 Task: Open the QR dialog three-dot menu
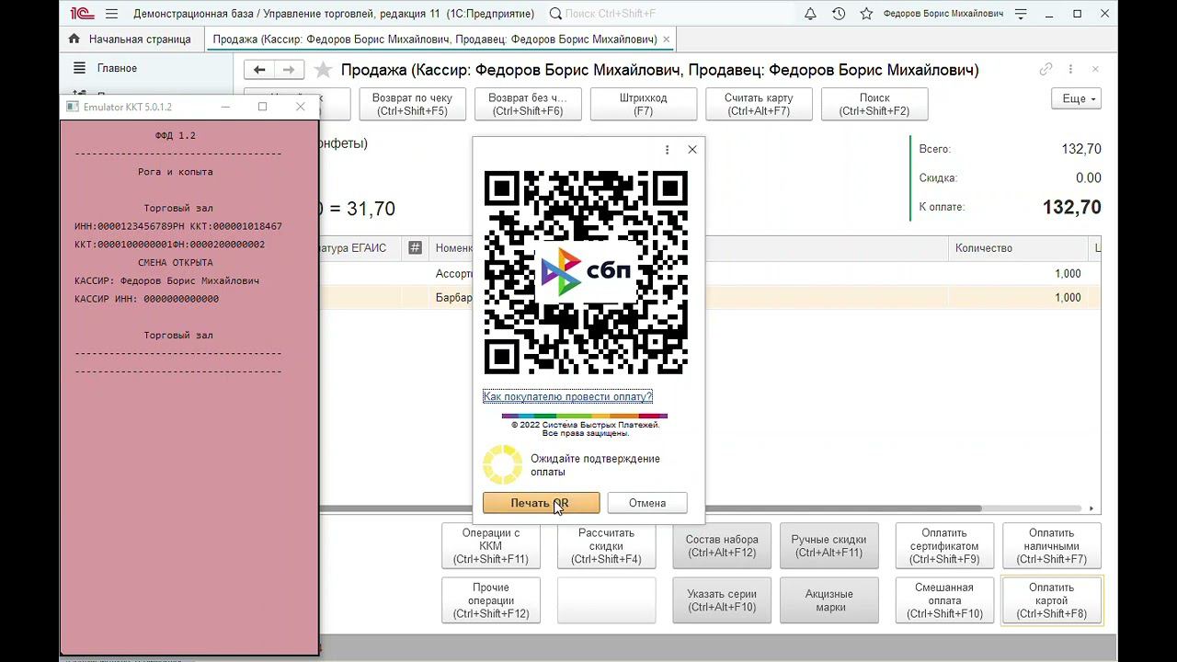pyautogui.click(x=667, y=150)
